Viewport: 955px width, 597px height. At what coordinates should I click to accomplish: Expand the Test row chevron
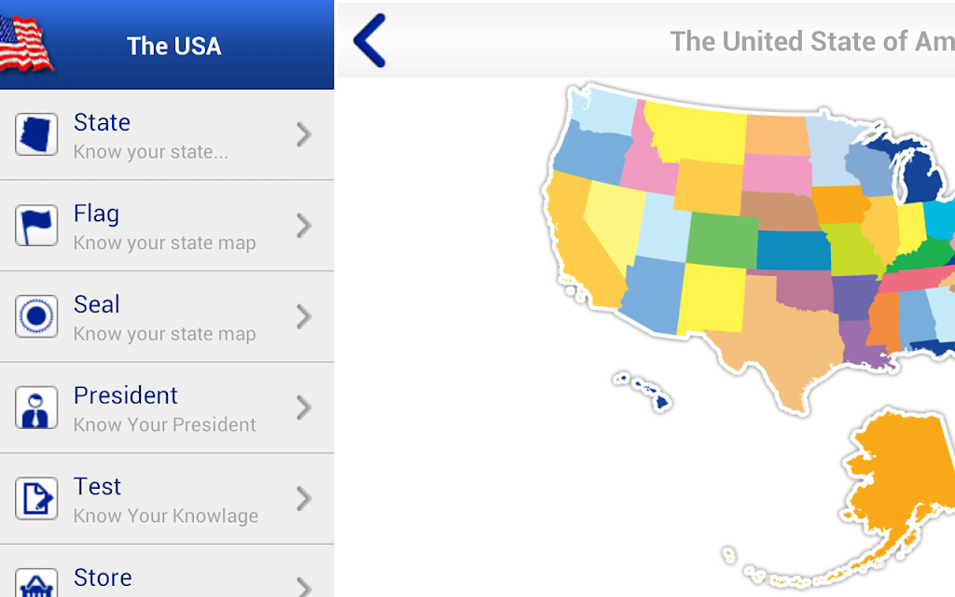(304, 498)
